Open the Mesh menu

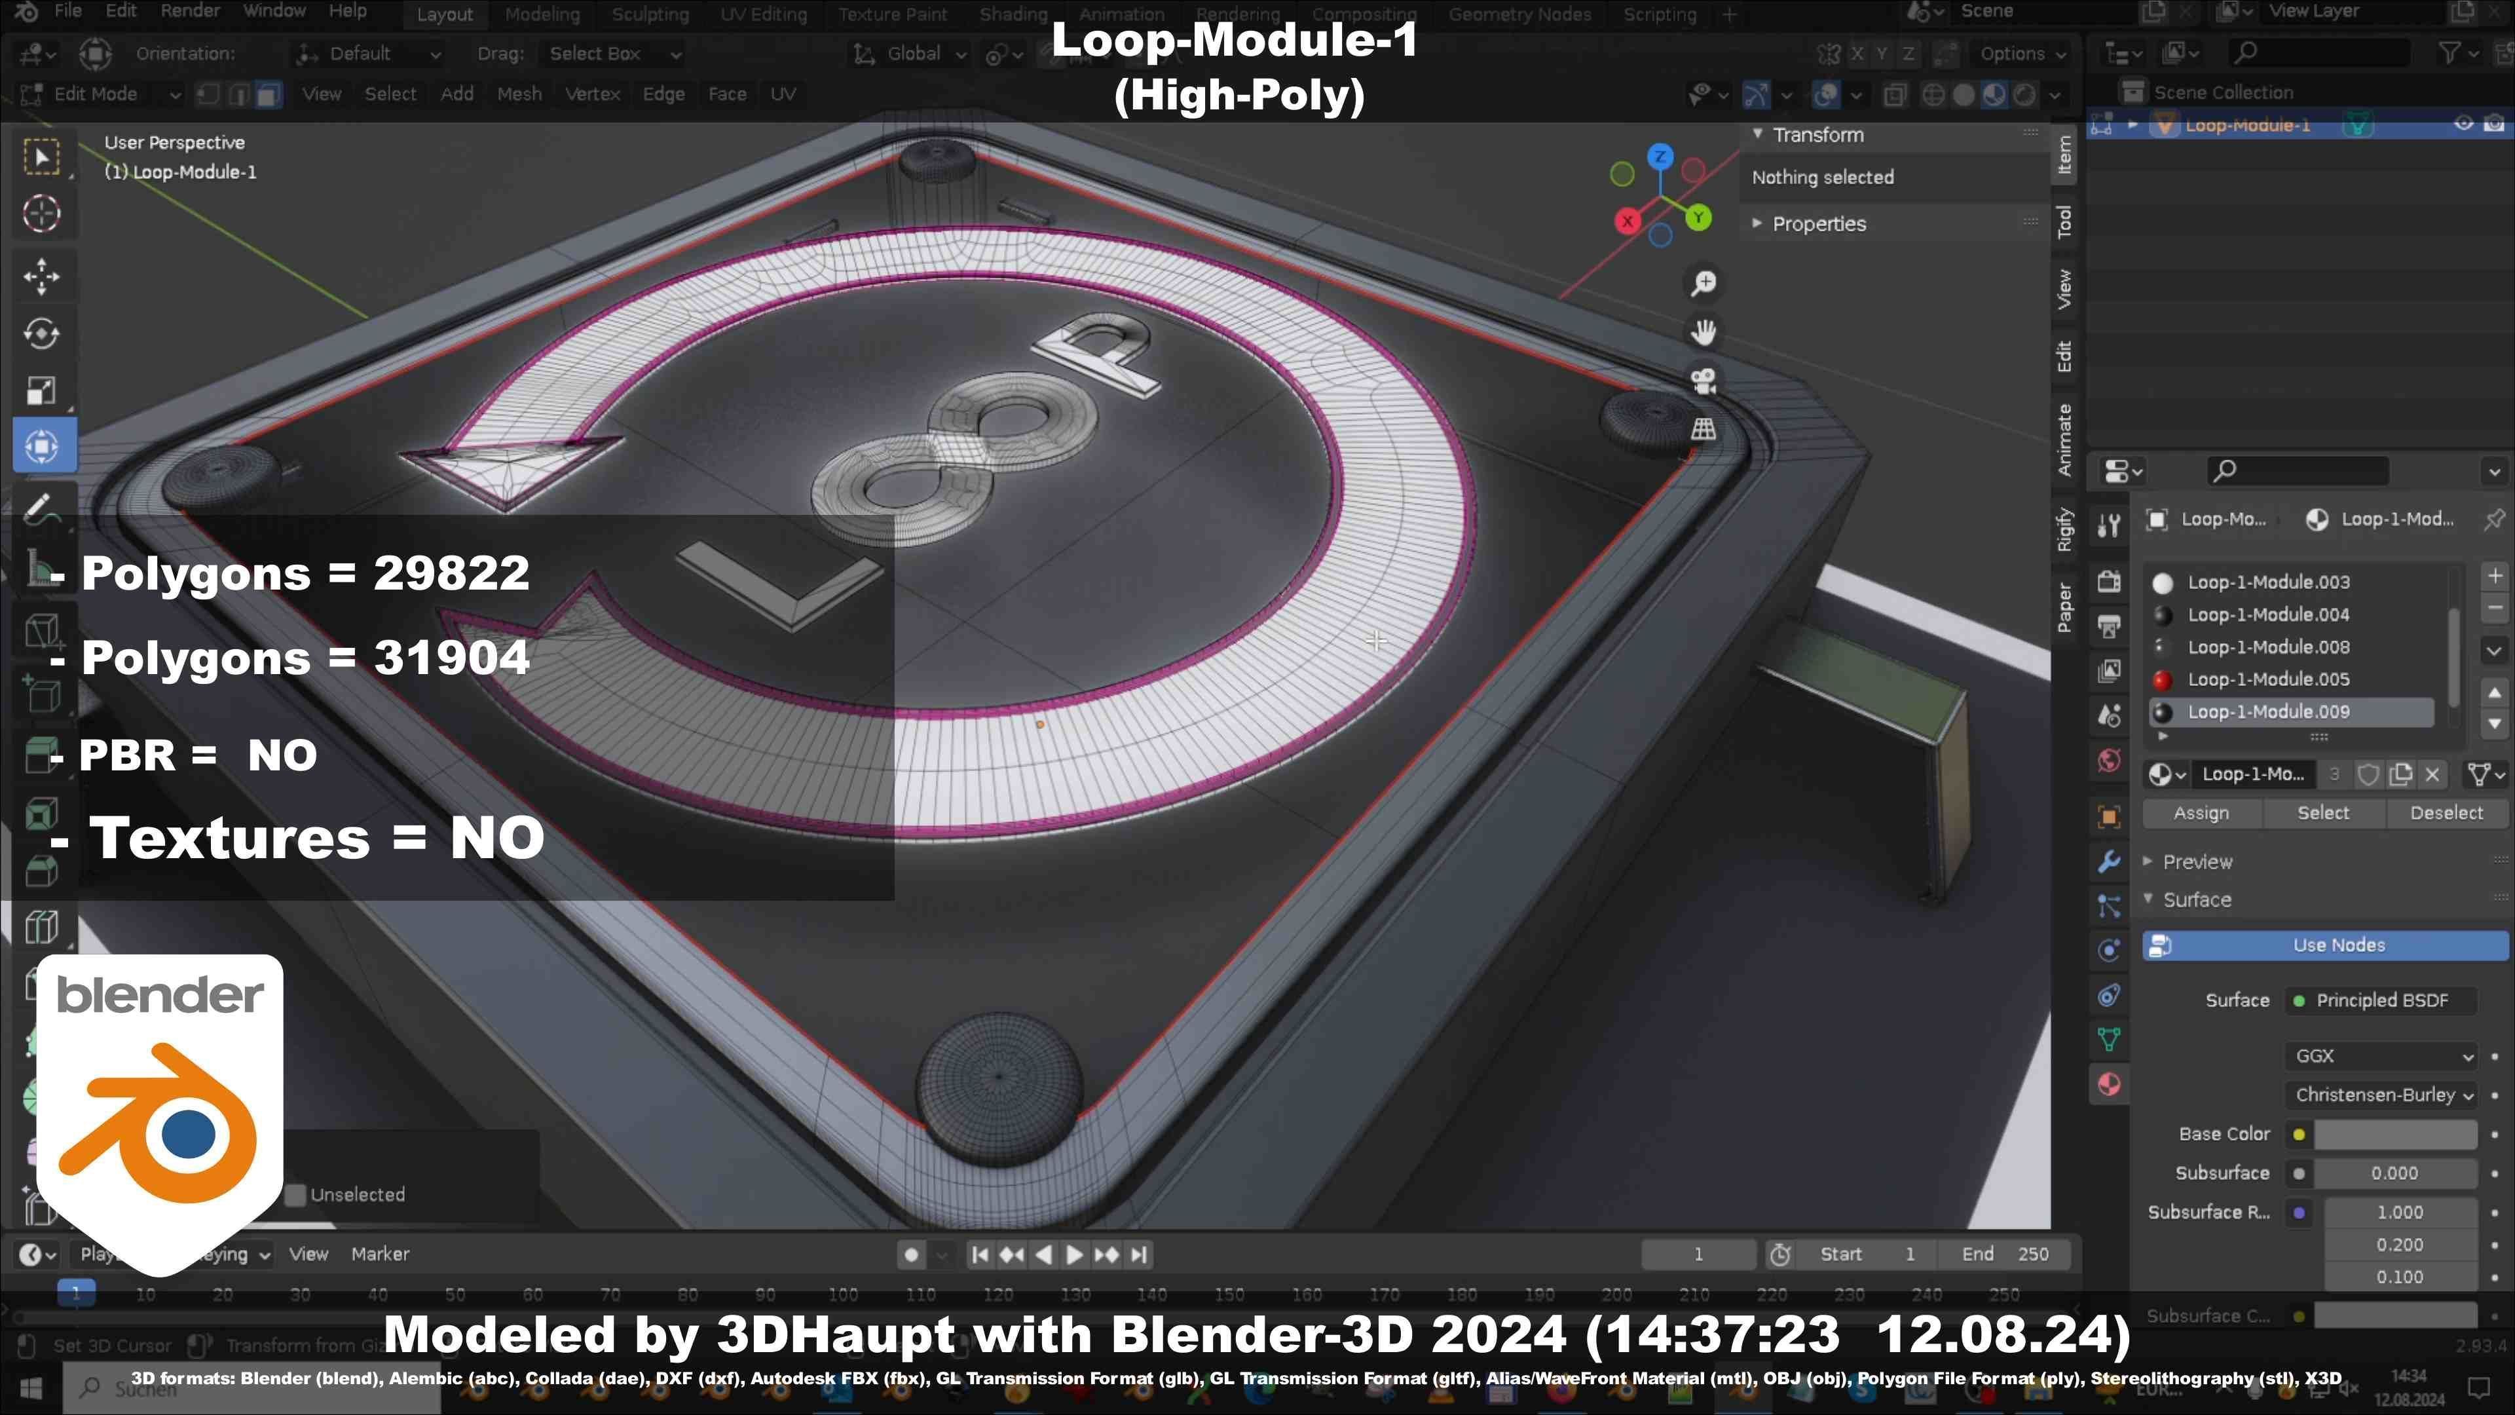pos(519,94)
